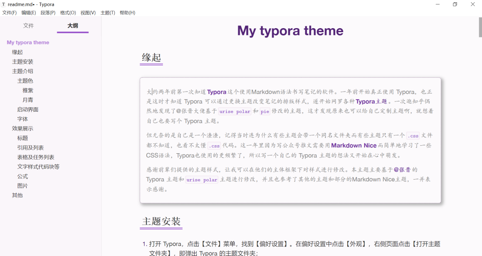Click the 主题安装 heading in document
The width and height of the screenshot is (482, 256).
tap(161, 221)
